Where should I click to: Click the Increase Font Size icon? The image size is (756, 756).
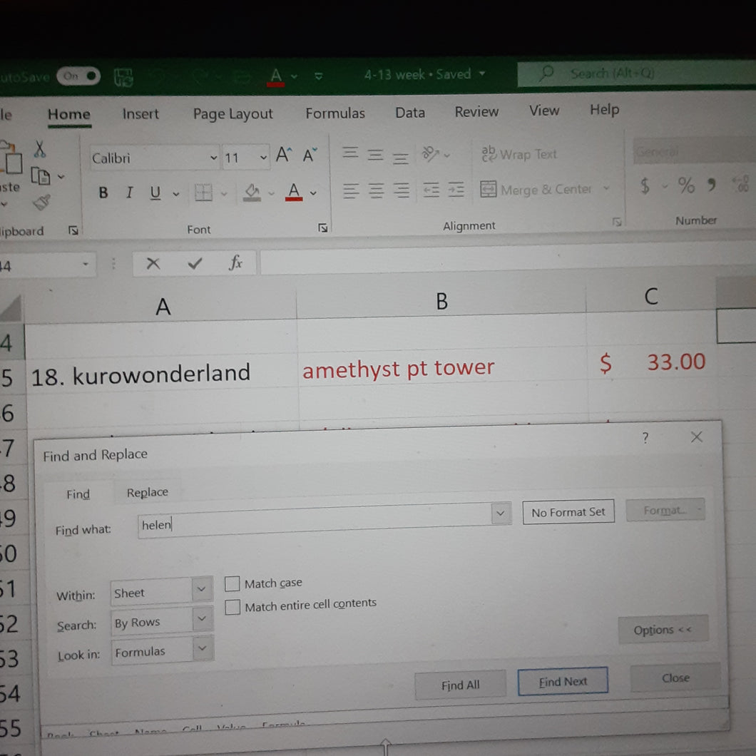click(x=284, y=155)
